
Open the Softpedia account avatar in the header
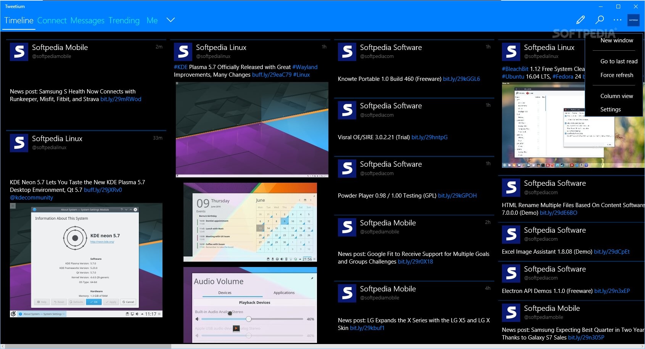click(x=634, y=20)
